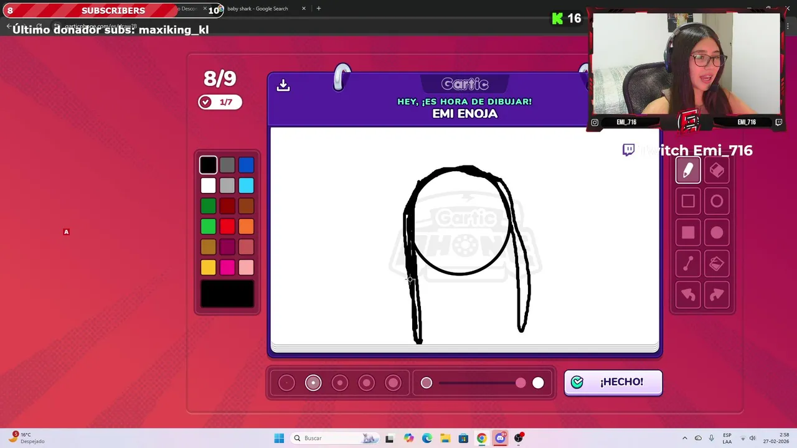Open volume settings from system tray
797x448 pixels.
752,438
